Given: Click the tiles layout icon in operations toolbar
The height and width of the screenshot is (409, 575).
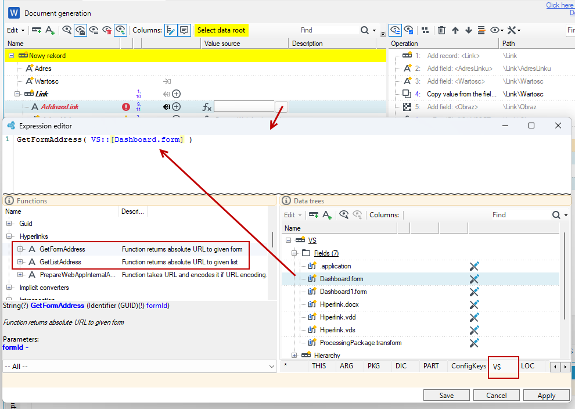Looking at the screenshot, I should pos(425,30).
